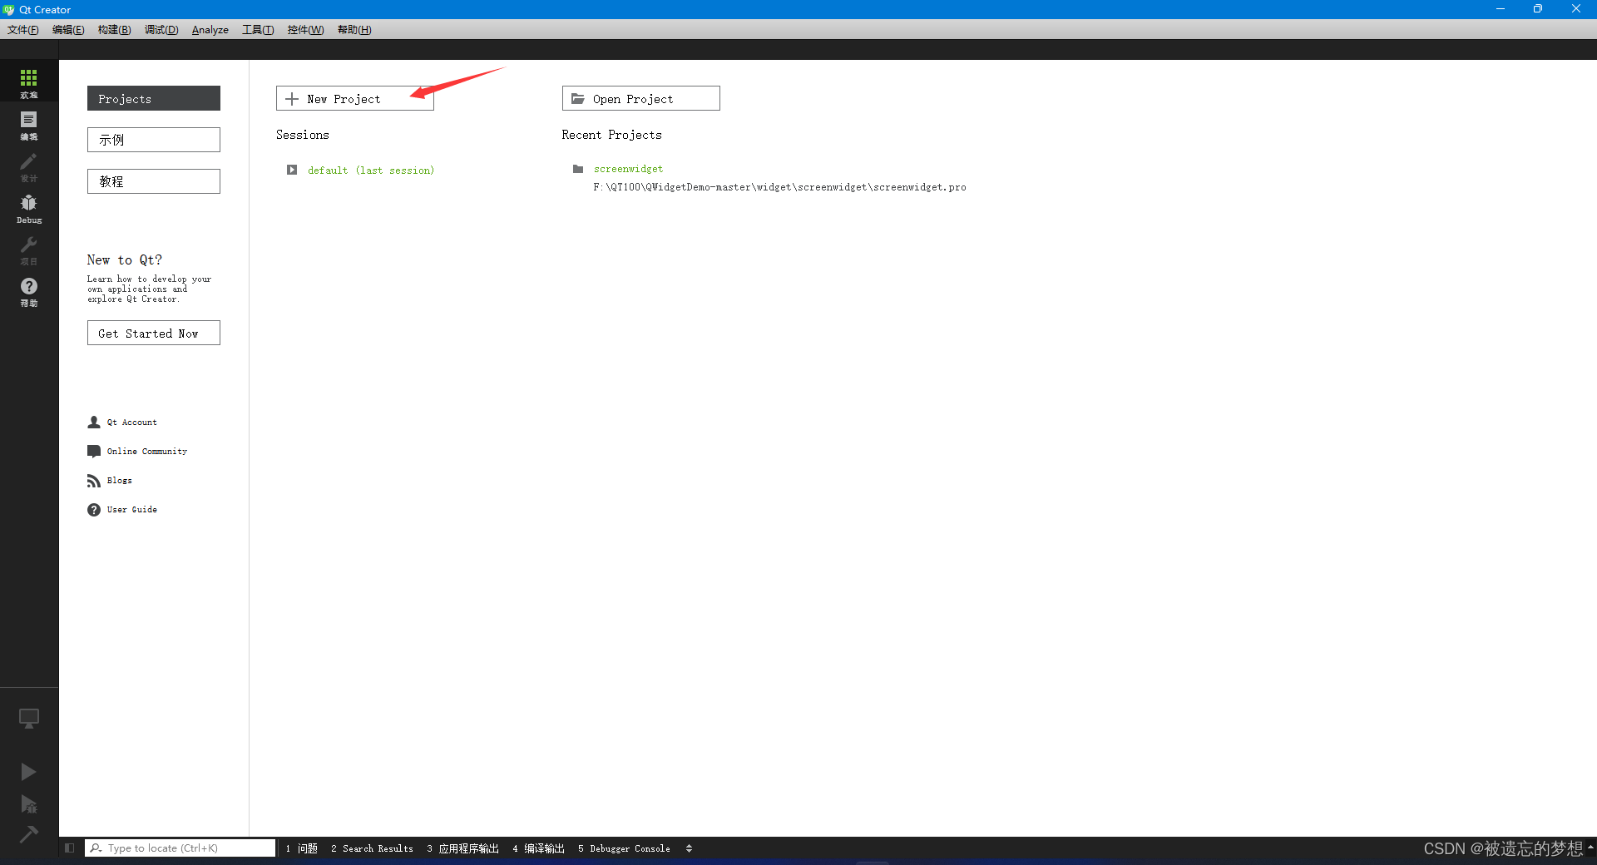The width and height of the screenshot is (1597, 865).
Task: Open the 2 Search Results pane
Action: click(x=372, y=848)
